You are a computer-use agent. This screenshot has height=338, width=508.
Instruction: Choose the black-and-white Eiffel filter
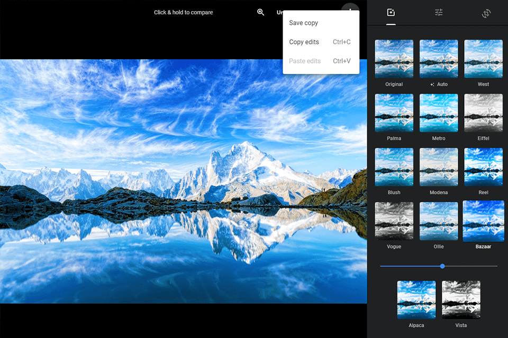click(x=483, y=113)
